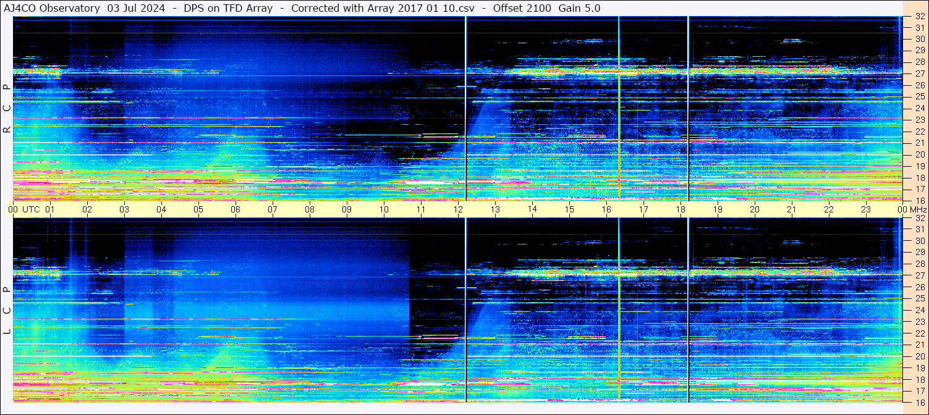Viewport: 929px width, 415px height.
Task: Pick the 26 frequency label of LCP panel
Action: pyautogui.click(x=919, y=287)
